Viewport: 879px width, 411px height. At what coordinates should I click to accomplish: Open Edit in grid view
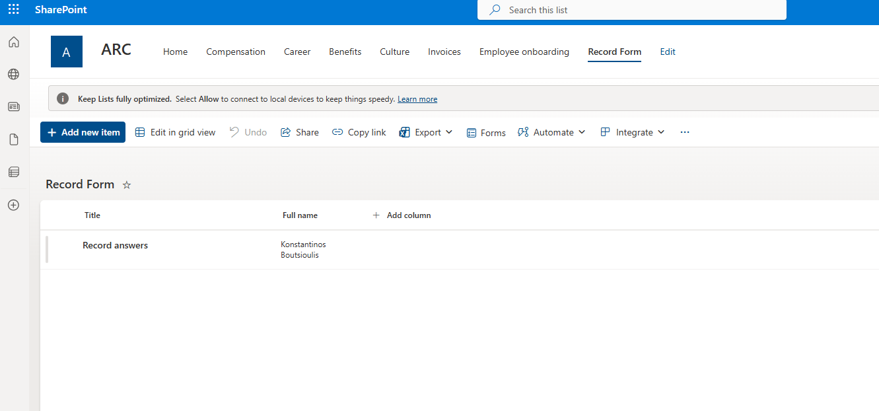[x=176, y=132]
